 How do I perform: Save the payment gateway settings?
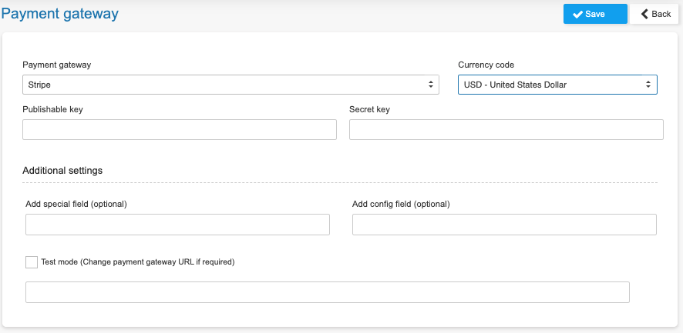595,14
